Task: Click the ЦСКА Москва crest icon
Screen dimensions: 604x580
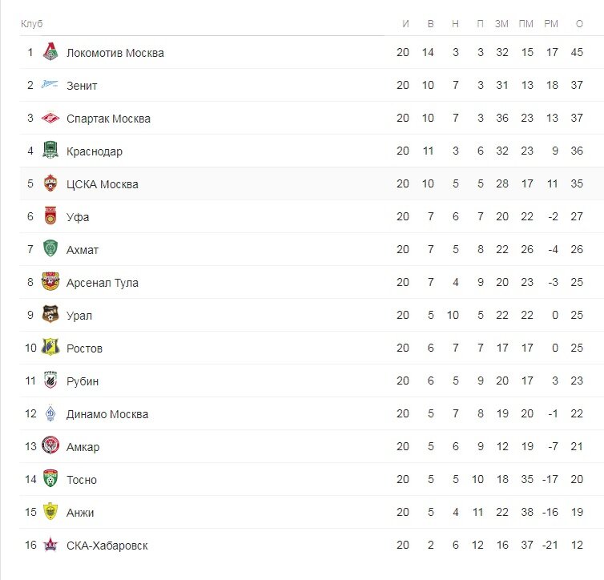Action: [50, 183]
